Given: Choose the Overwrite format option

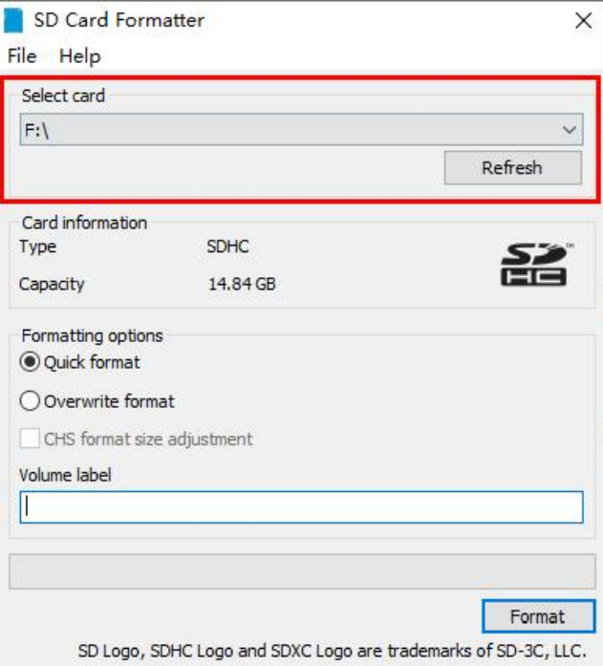Looking at the screenshot, I should click(31, 401).
